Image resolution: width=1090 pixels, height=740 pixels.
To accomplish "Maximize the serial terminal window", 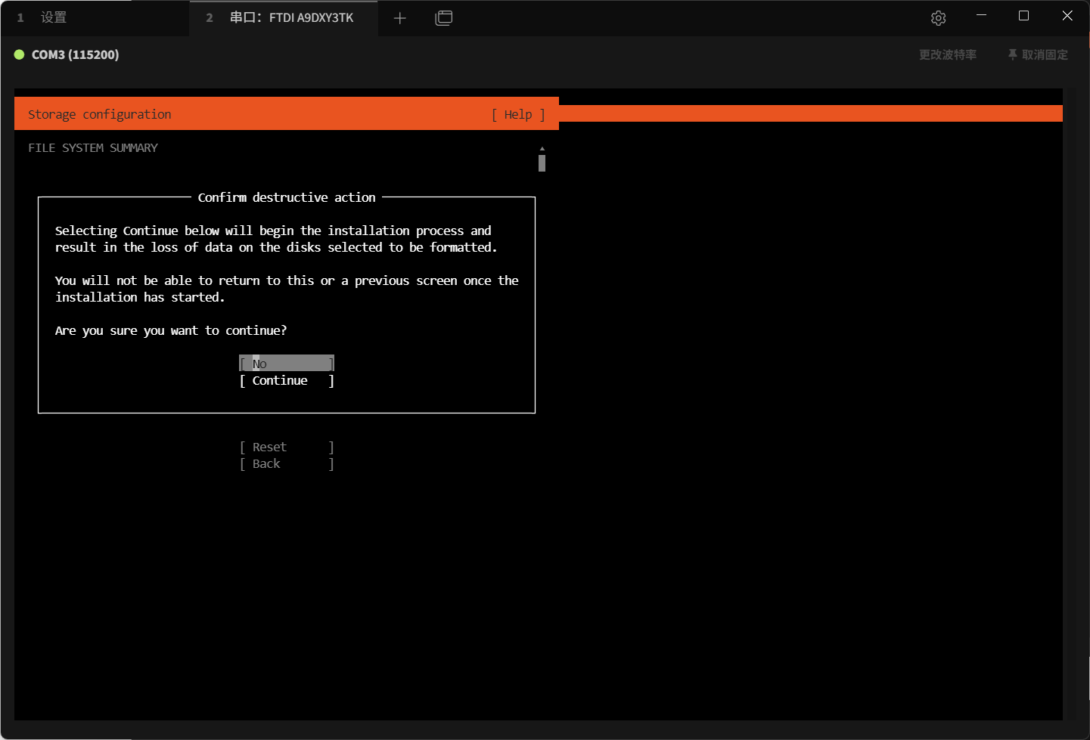I will 1023,16.
